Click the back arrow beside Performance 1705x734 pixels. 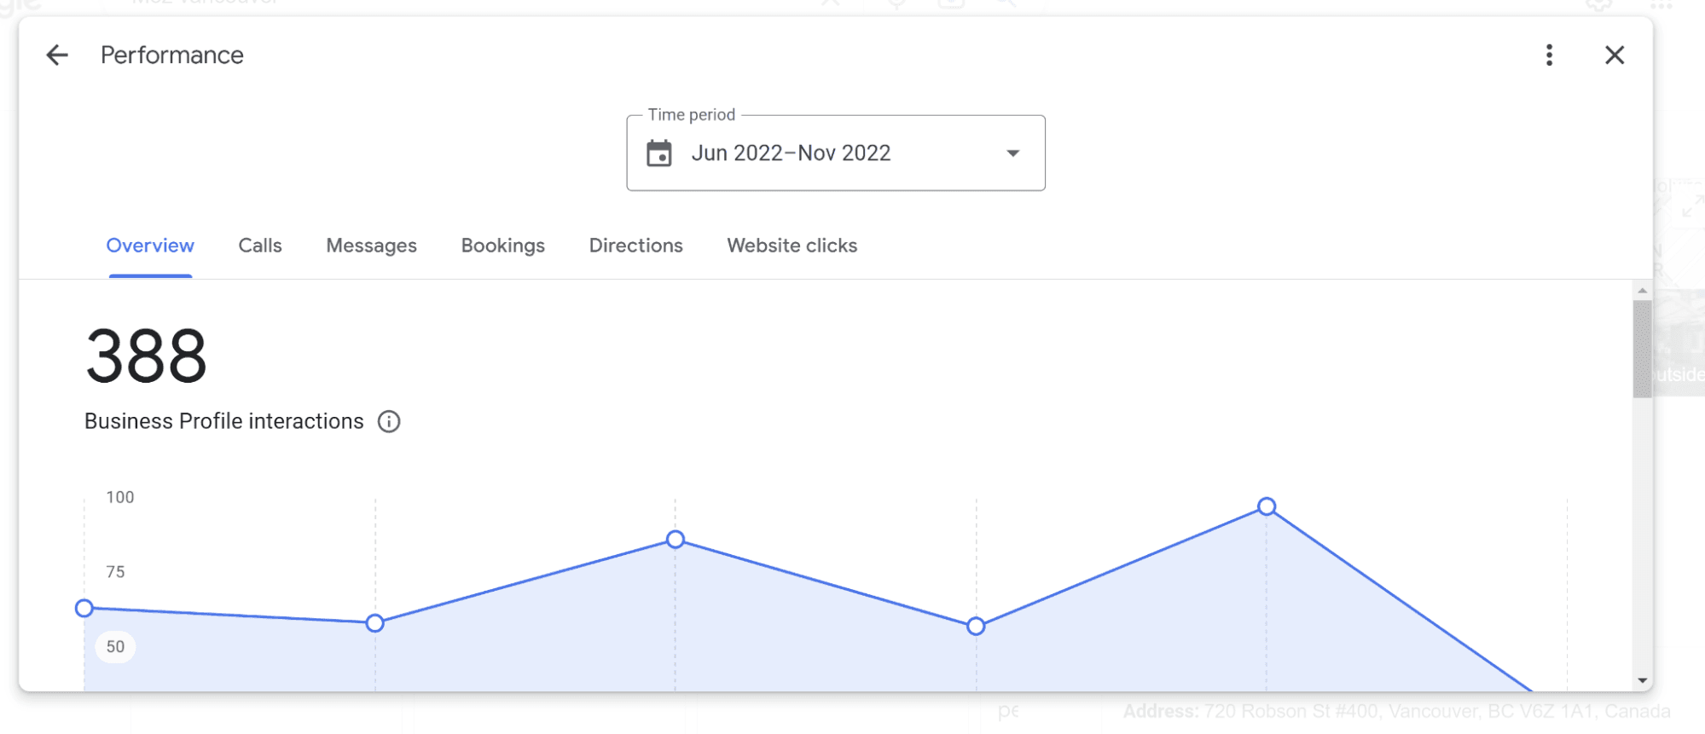57,55
